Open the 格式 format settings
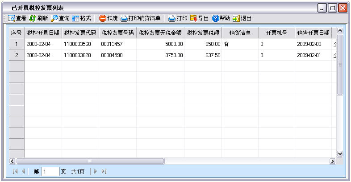This screenshot has width=351, height=182. point(75,18)
